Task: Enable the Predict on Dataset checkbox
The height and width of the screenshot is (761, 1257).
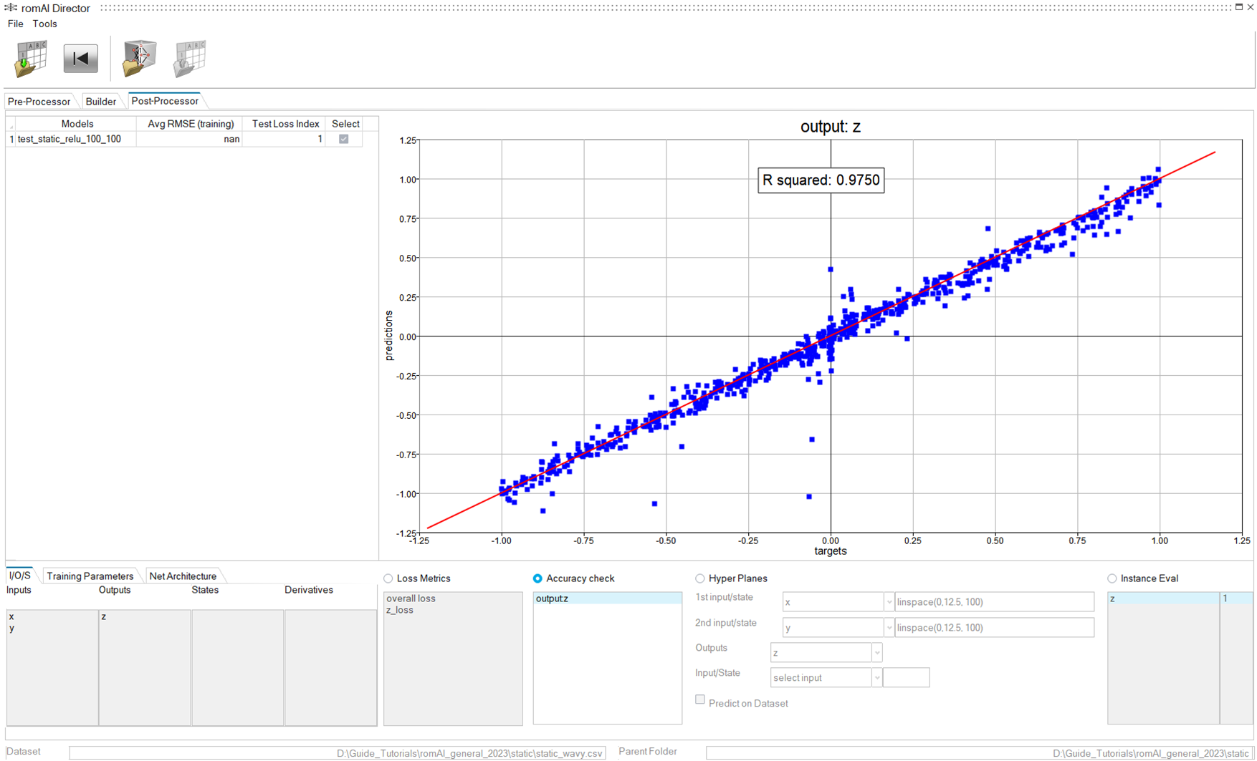Action: pos(700,700)
